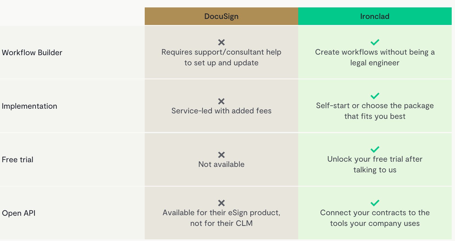Click the X icon above Not available
The height and width of the screenshot is (241, 455).
pyautogui.click(x=221, y=155)
